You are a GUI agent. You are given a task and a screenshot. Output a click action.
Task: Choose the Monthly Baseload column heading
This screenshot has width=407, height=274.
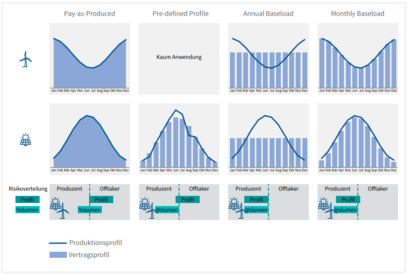click(x=358, y=14)
